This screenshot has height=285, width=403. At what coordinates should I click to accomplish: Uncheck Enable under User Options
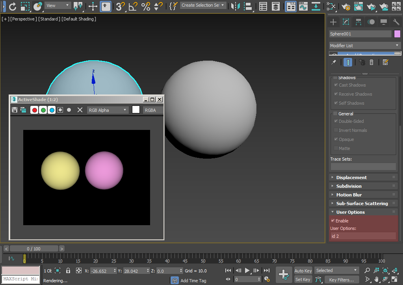pyautogui.click(x=333, y=221)
